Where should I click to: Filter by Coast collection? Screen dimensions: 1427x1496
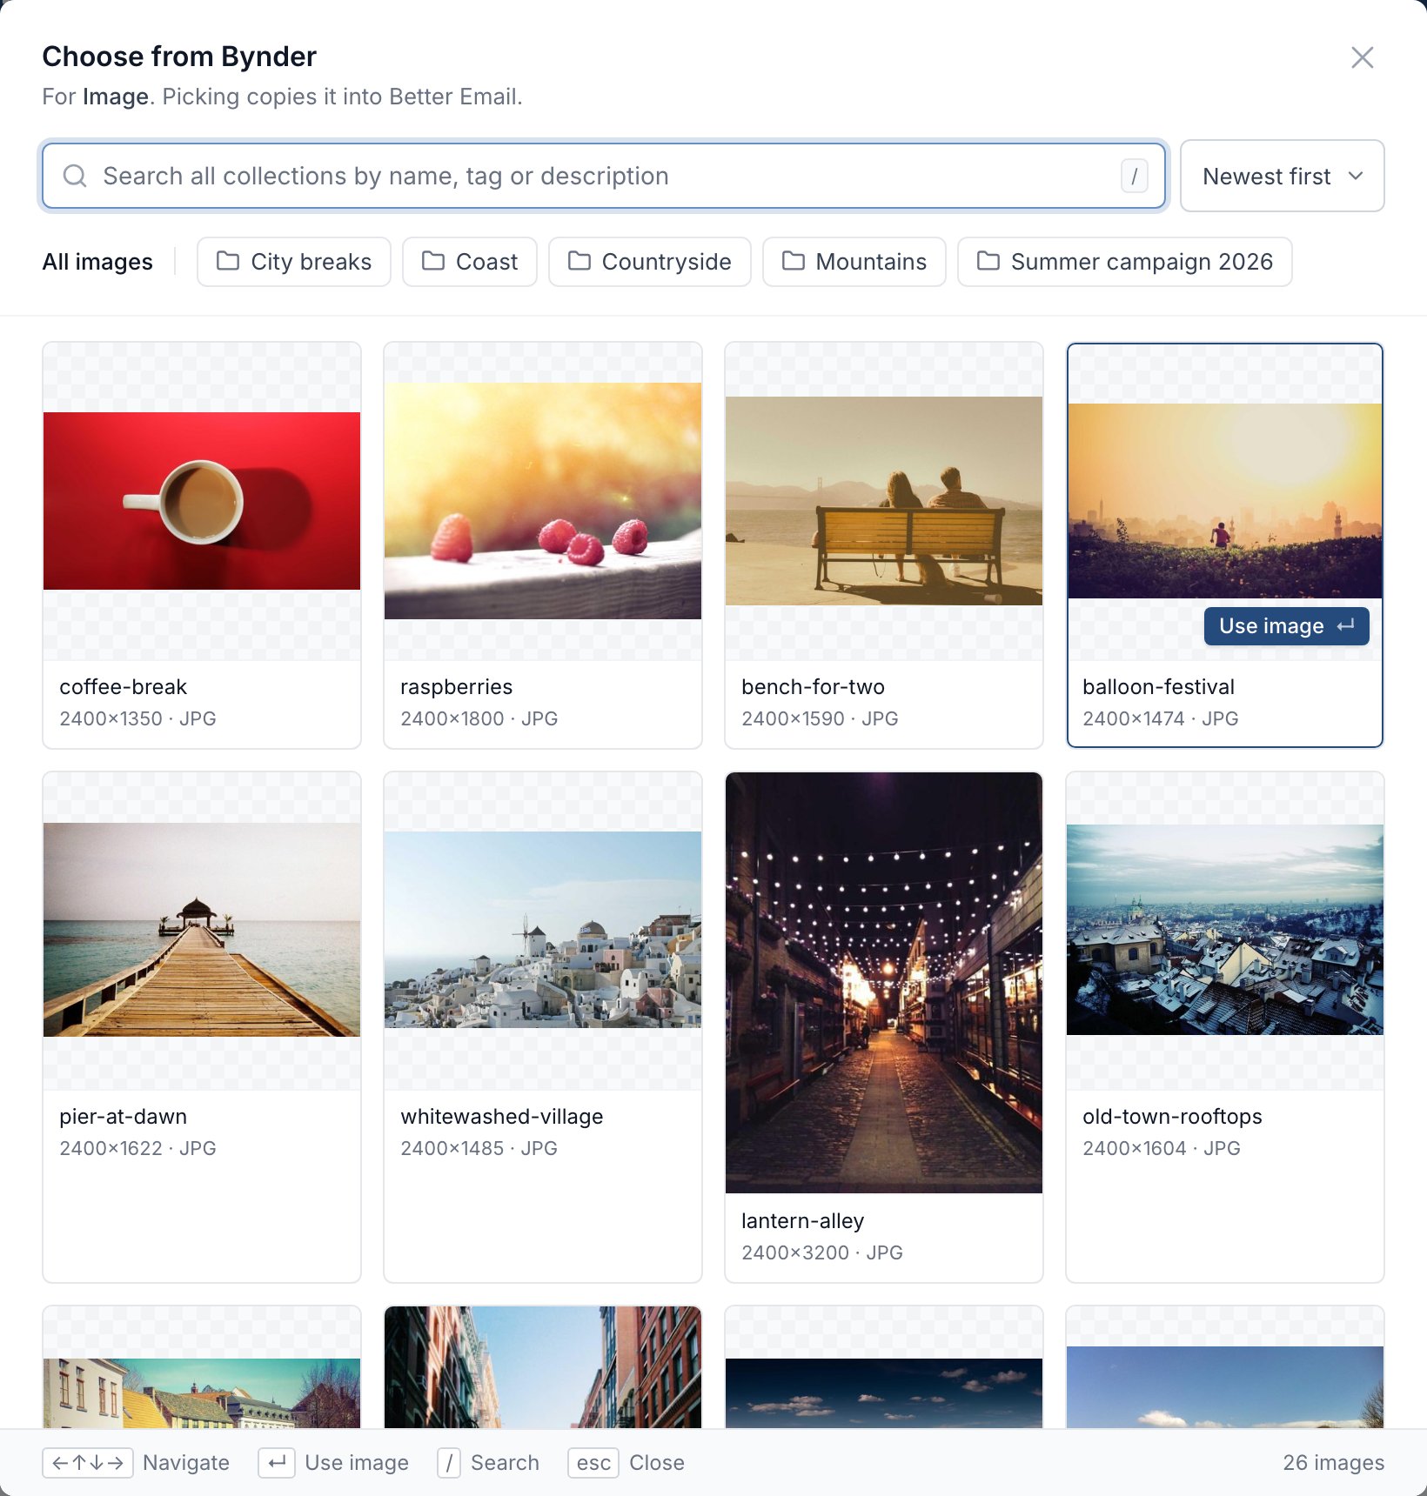(470, 262)
